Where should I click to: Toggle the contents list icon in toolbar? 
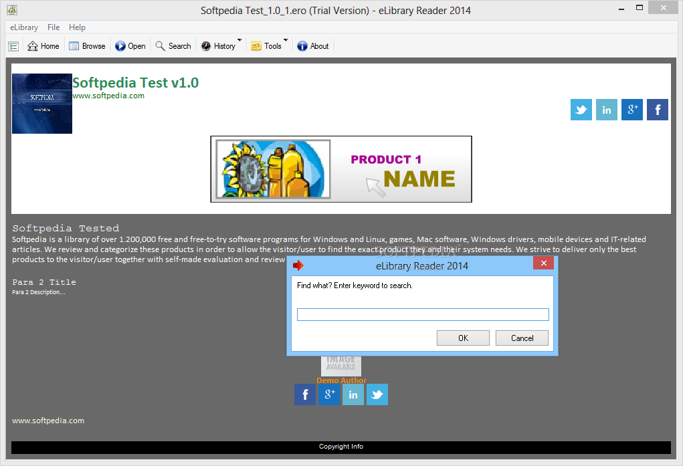pos(13,46)
